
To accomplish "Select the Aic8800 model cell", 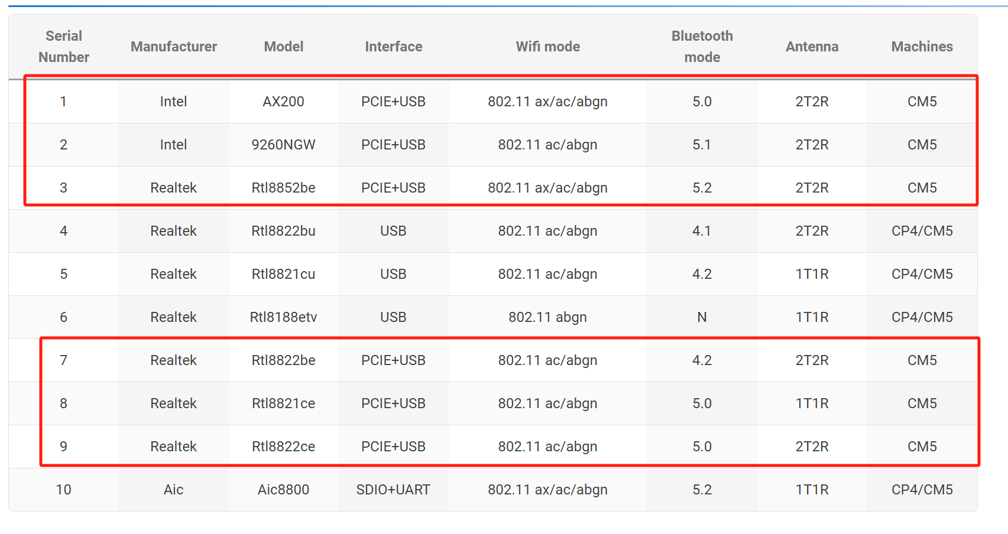I will 284,490.
